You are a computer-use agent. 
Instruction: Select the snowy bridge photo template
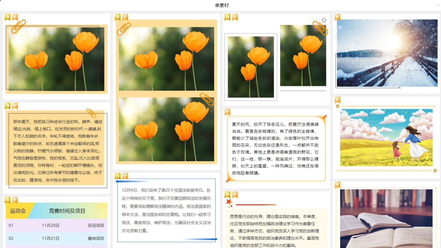coord(387,53)
